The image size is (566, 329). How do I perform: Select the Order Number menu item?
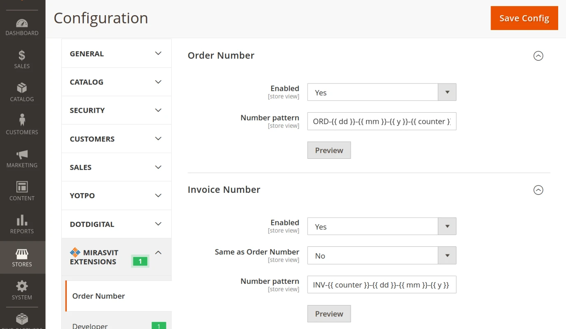[x=98, y=296]
